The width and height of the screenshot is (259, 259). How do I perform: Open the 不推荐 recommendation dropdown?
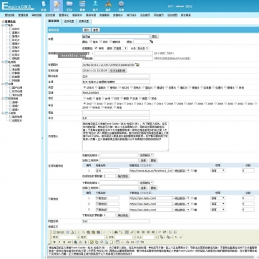119,48
